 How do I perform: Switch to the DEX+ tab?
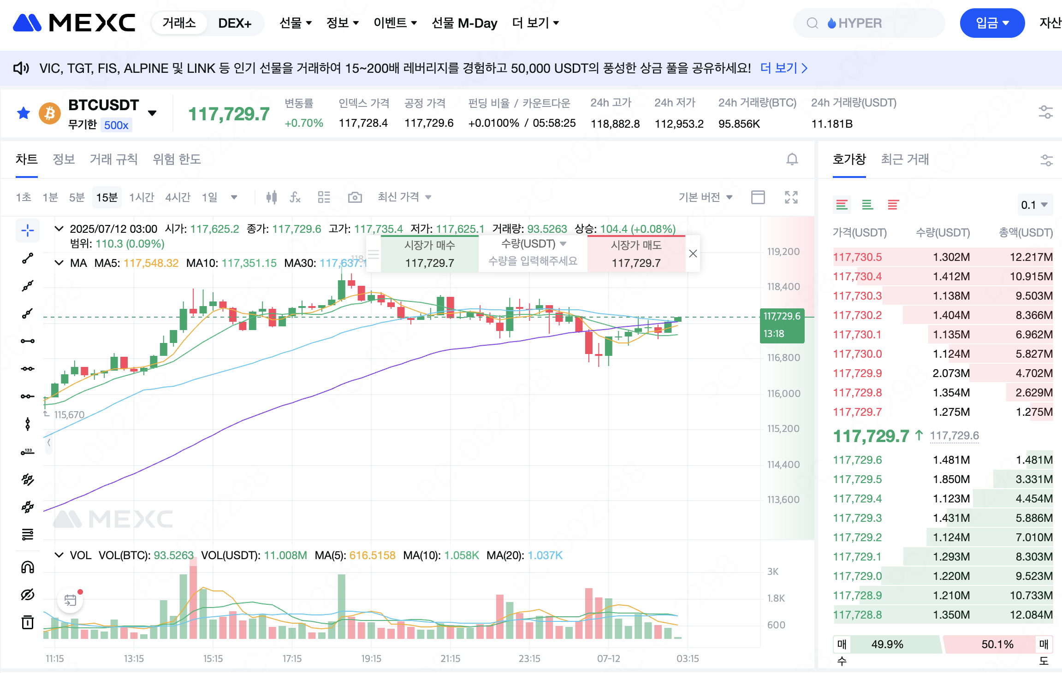pos(235,23)
